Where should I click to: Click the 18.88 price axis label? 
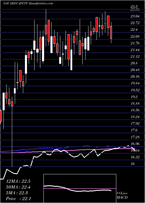[135, 104]
